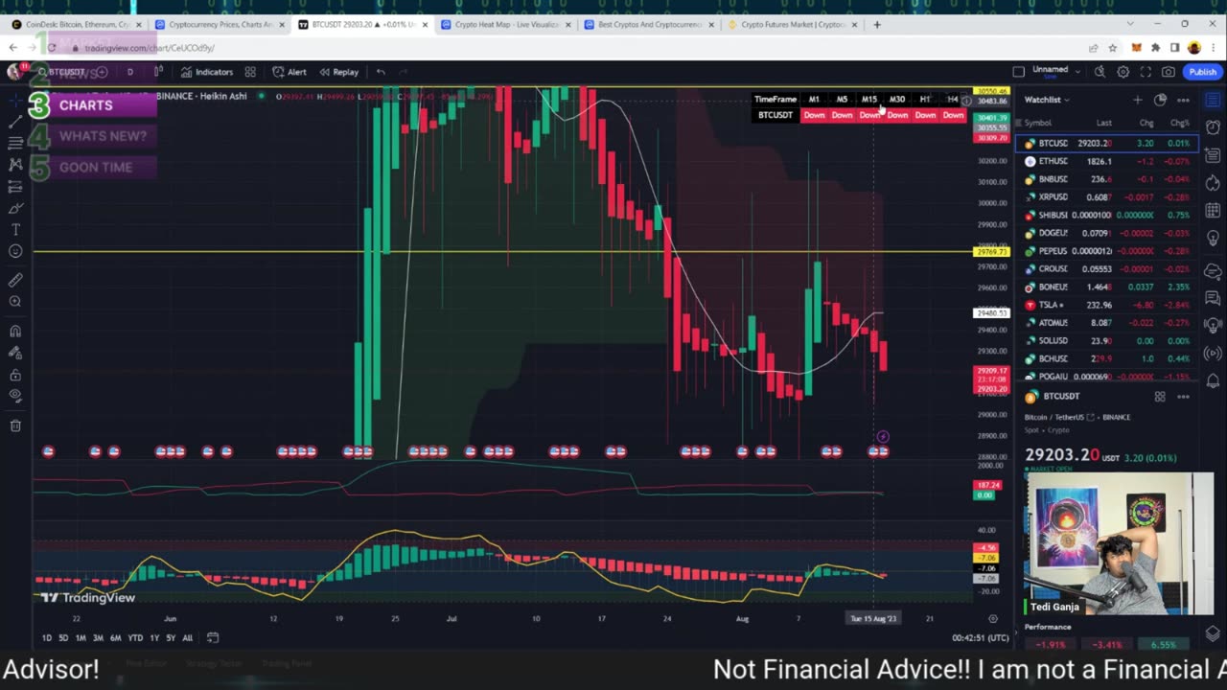
Task: Open the emoji icons tool
Action: pos(15,251)
